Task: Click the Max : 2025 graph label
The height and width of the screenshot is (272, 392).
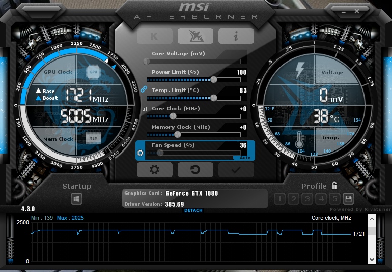Action: pyautogui.click(x=70, y=218)
